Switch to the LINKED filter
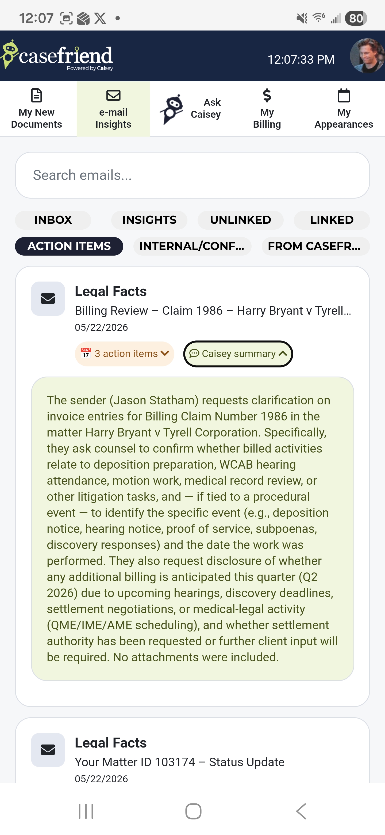Screen dimensions: 385x835 [x=332, y=220]
